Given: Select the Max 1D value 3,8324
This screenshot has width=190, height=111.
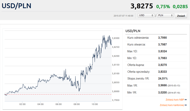Looking at the screenshot, I should 162,51.
